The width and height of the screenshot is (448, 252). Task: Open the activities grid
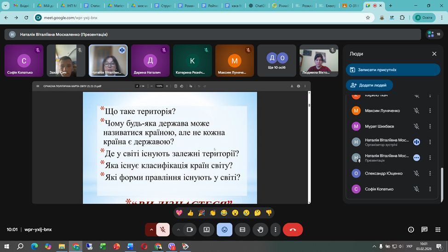[438, 229]
